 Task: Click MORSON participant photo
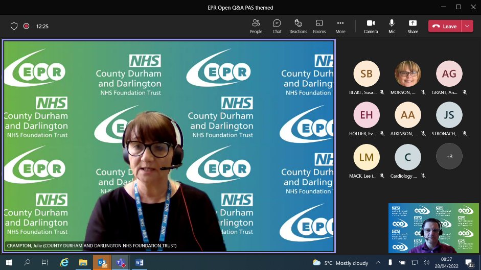tap(408, 73)
